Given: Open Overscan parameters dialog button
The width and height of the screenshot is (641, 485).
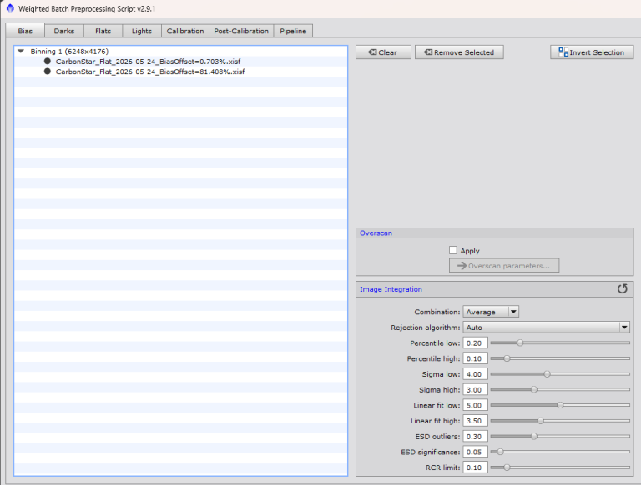Looking at the screenshot, I should tap(504, 265).
